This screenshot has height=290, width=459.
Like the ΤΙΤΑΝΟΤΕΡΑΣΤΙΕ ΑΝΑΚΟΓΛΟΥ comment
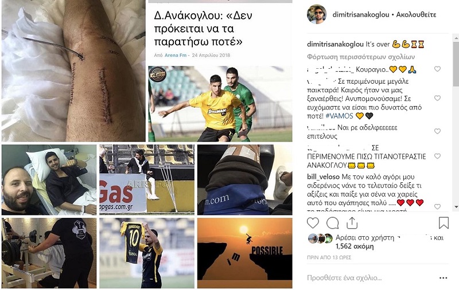tap(437, 156)
